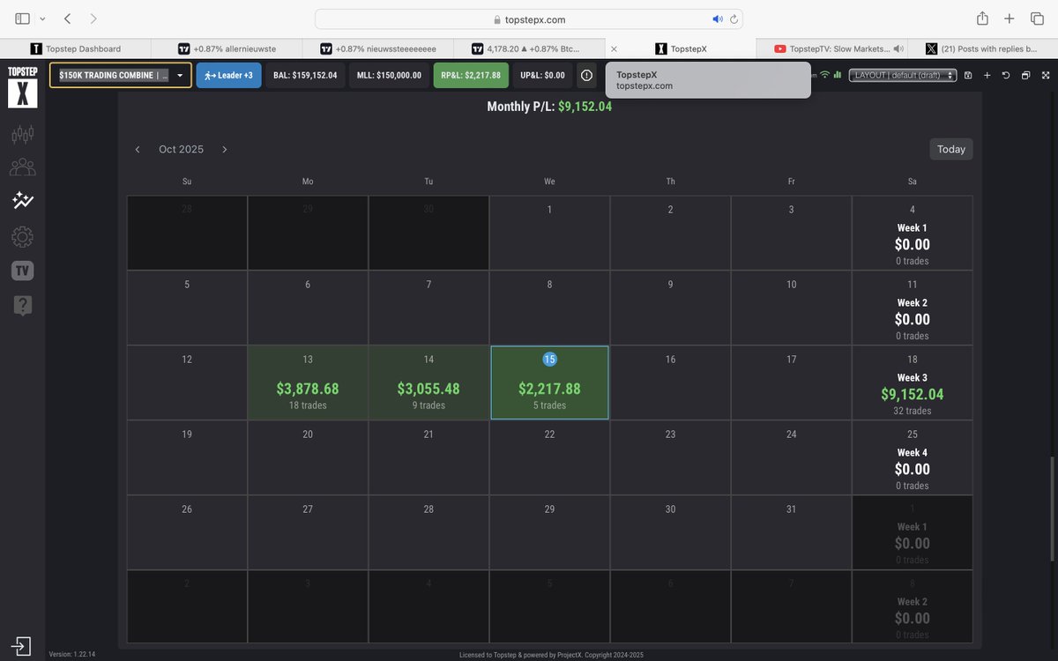Click the TopstepX logo
The height and width of the screenshot is (661, 1058).
(x=23, y=86)
